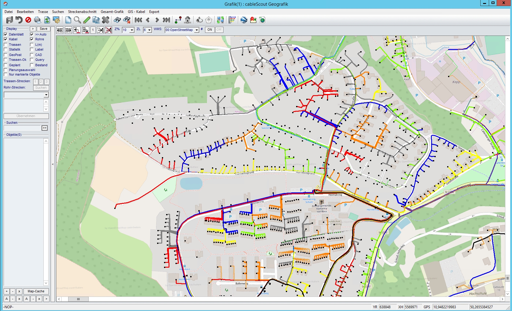
Task: Click the red stop/cancel icon
Action: tap(28, 20)
